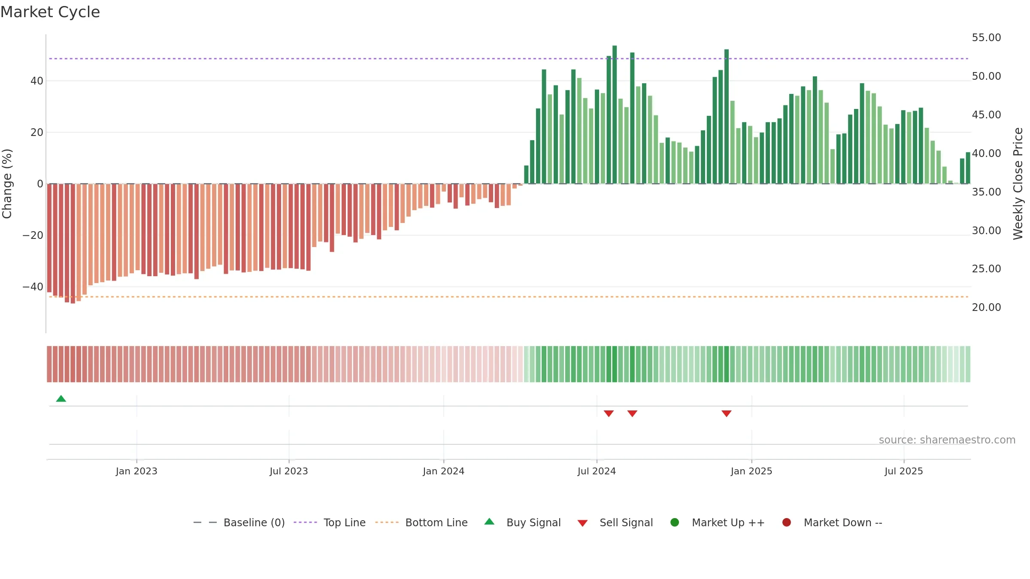Toggle the Sell Signal legend entry
Viewport: 1030px width, 579px height.
click(x=615, y=522)
